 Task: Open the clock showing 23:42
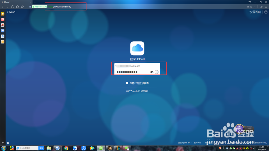(261, 148)
